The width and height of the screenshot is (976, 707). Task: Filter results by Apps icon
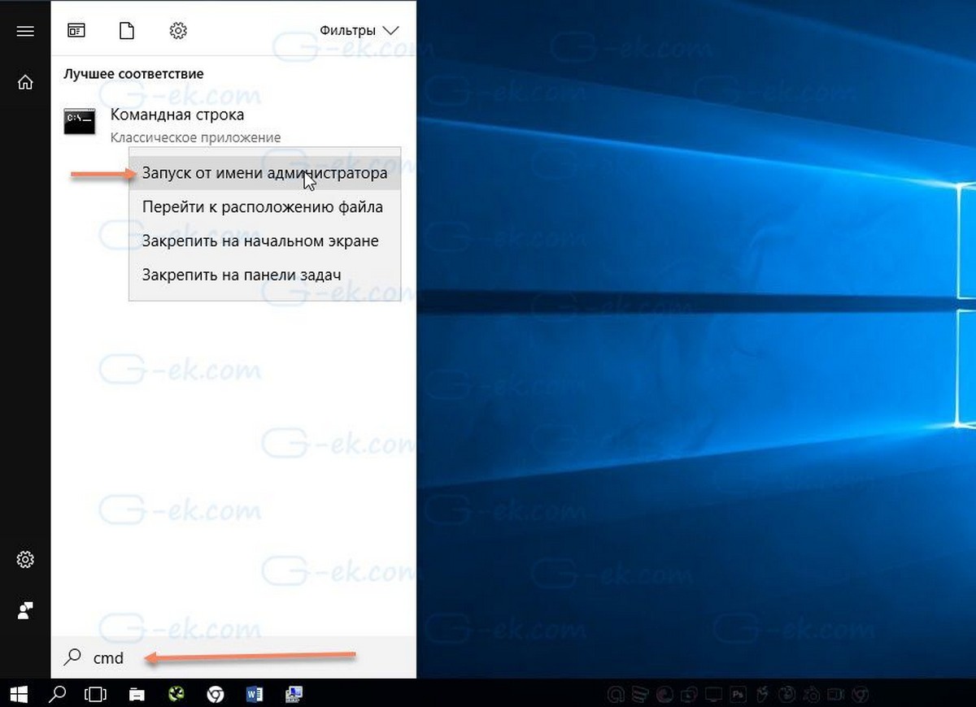[x=76, y=31]
